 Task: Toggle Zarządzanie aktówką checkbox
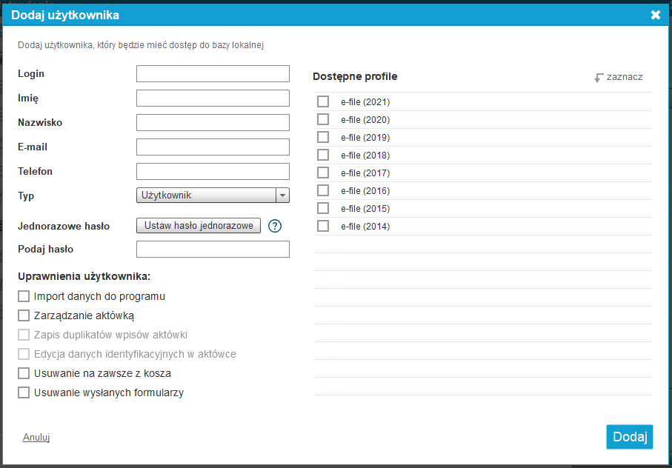tap(24, 315)
